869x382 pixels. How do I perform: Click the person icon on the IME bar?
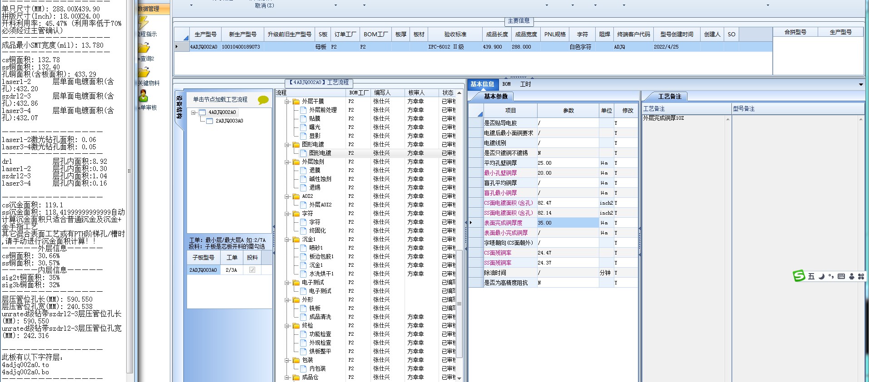pos(851,276)
